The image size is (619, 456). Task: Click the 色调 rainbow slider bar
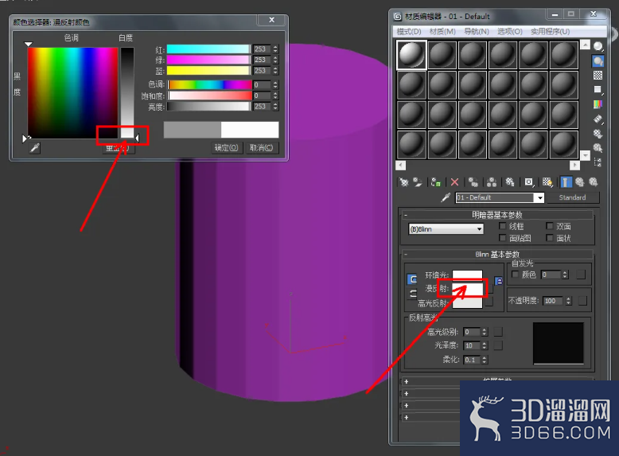coord(209,84)
